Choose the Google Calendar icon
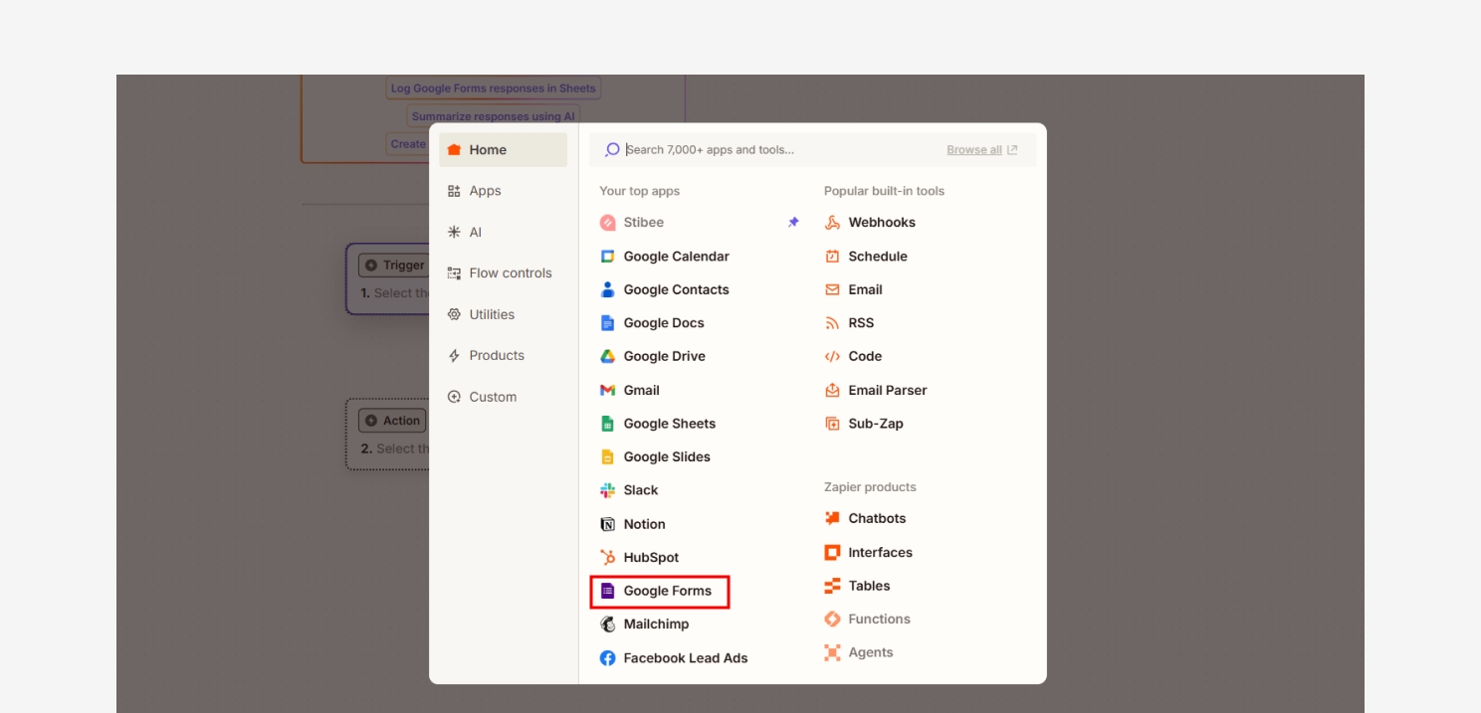1481x713 pixels. 608,257
